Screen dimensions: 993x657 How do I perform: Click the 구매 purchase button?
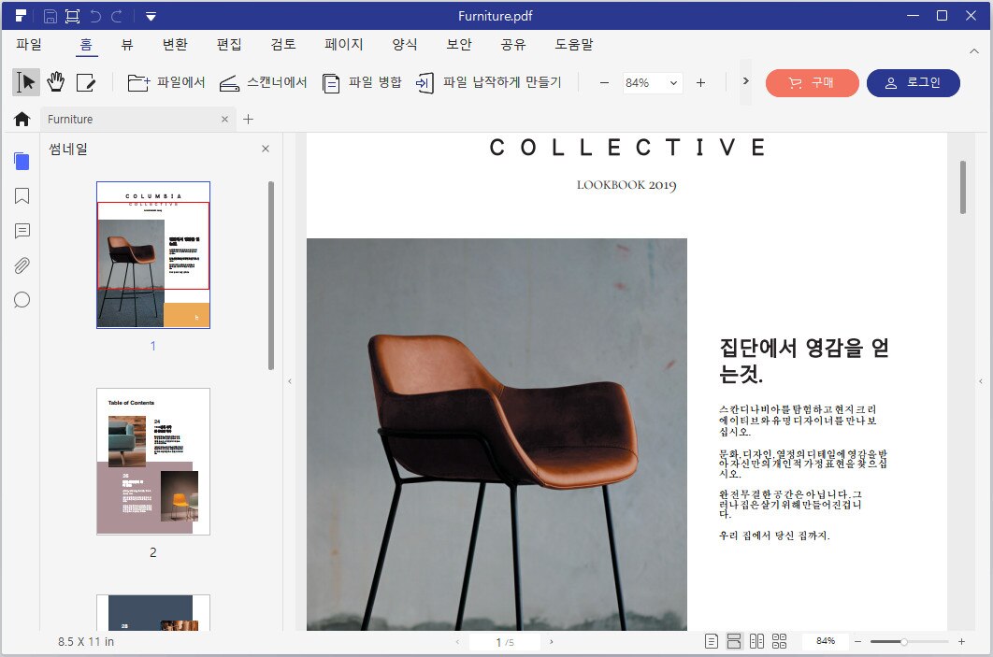pos(812,83)
